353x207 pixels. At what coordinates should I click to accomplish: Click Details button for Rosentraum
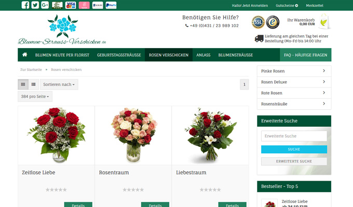click(x=155, y=204)
